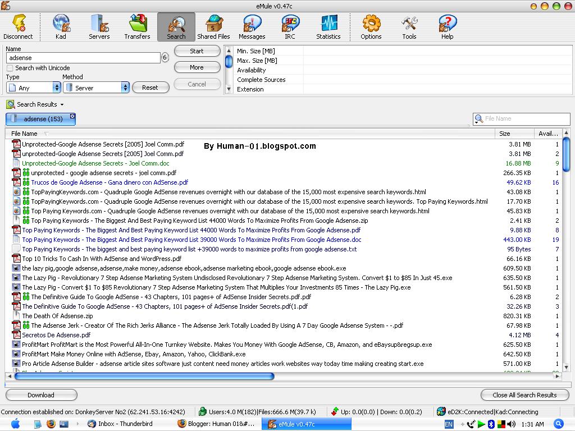Open the search Method dropdown
This screenshot has width=575, height=431.
(x=125, y=88)
